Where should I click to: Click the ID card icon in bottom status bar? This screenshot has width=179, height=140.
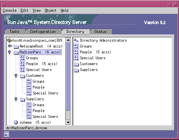pyautogui.click(x=7, y=134)
